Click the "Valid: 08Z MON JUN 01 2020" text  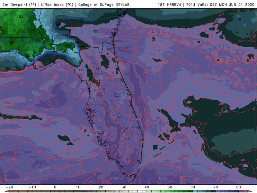pyautogui.click(x=226, y=5)
